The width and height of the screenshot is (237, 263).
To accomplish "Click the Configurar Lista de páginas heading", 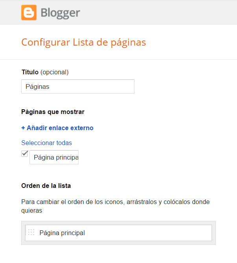I will point(83,42).
